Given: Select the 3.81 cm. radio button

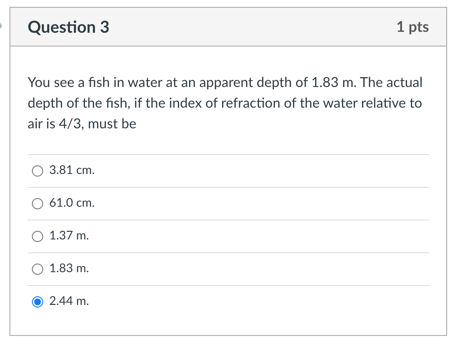Looking at the screenshot, I should 38,171.
